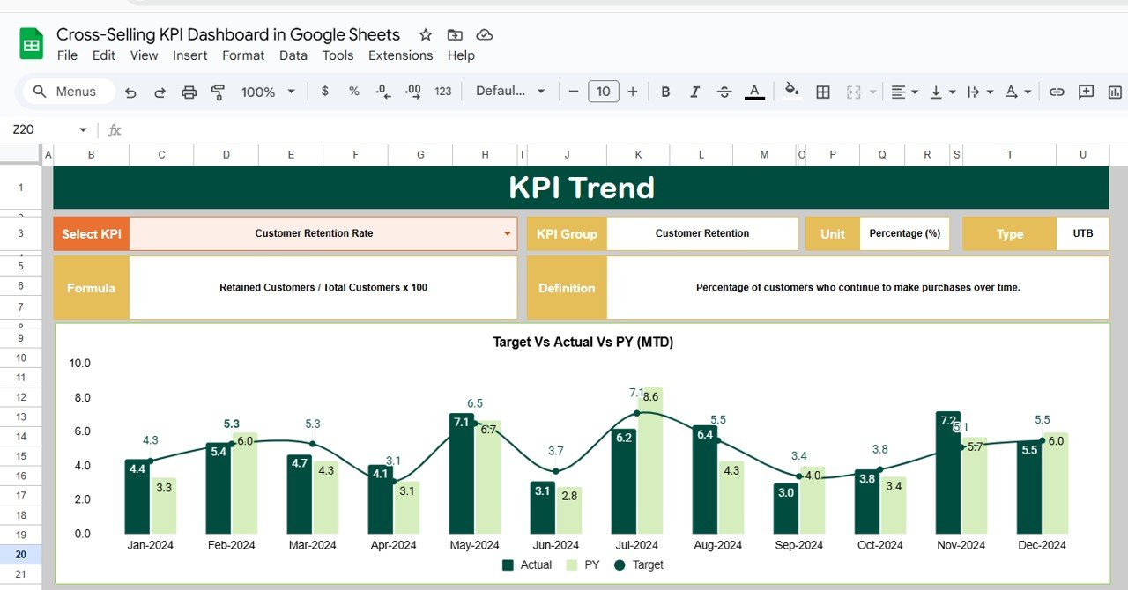Open the text color picker

point(754,91)
